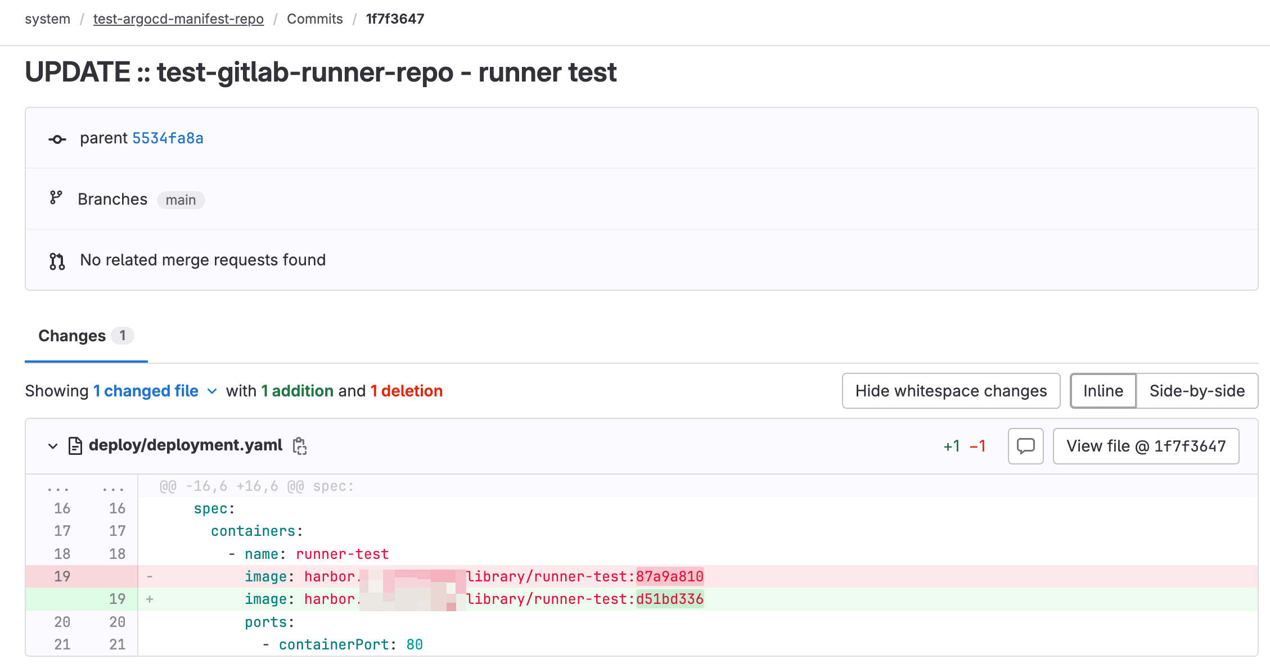
Task: Copy the deploy/deployment.yaml file path
Action: [x=300, y=446]
